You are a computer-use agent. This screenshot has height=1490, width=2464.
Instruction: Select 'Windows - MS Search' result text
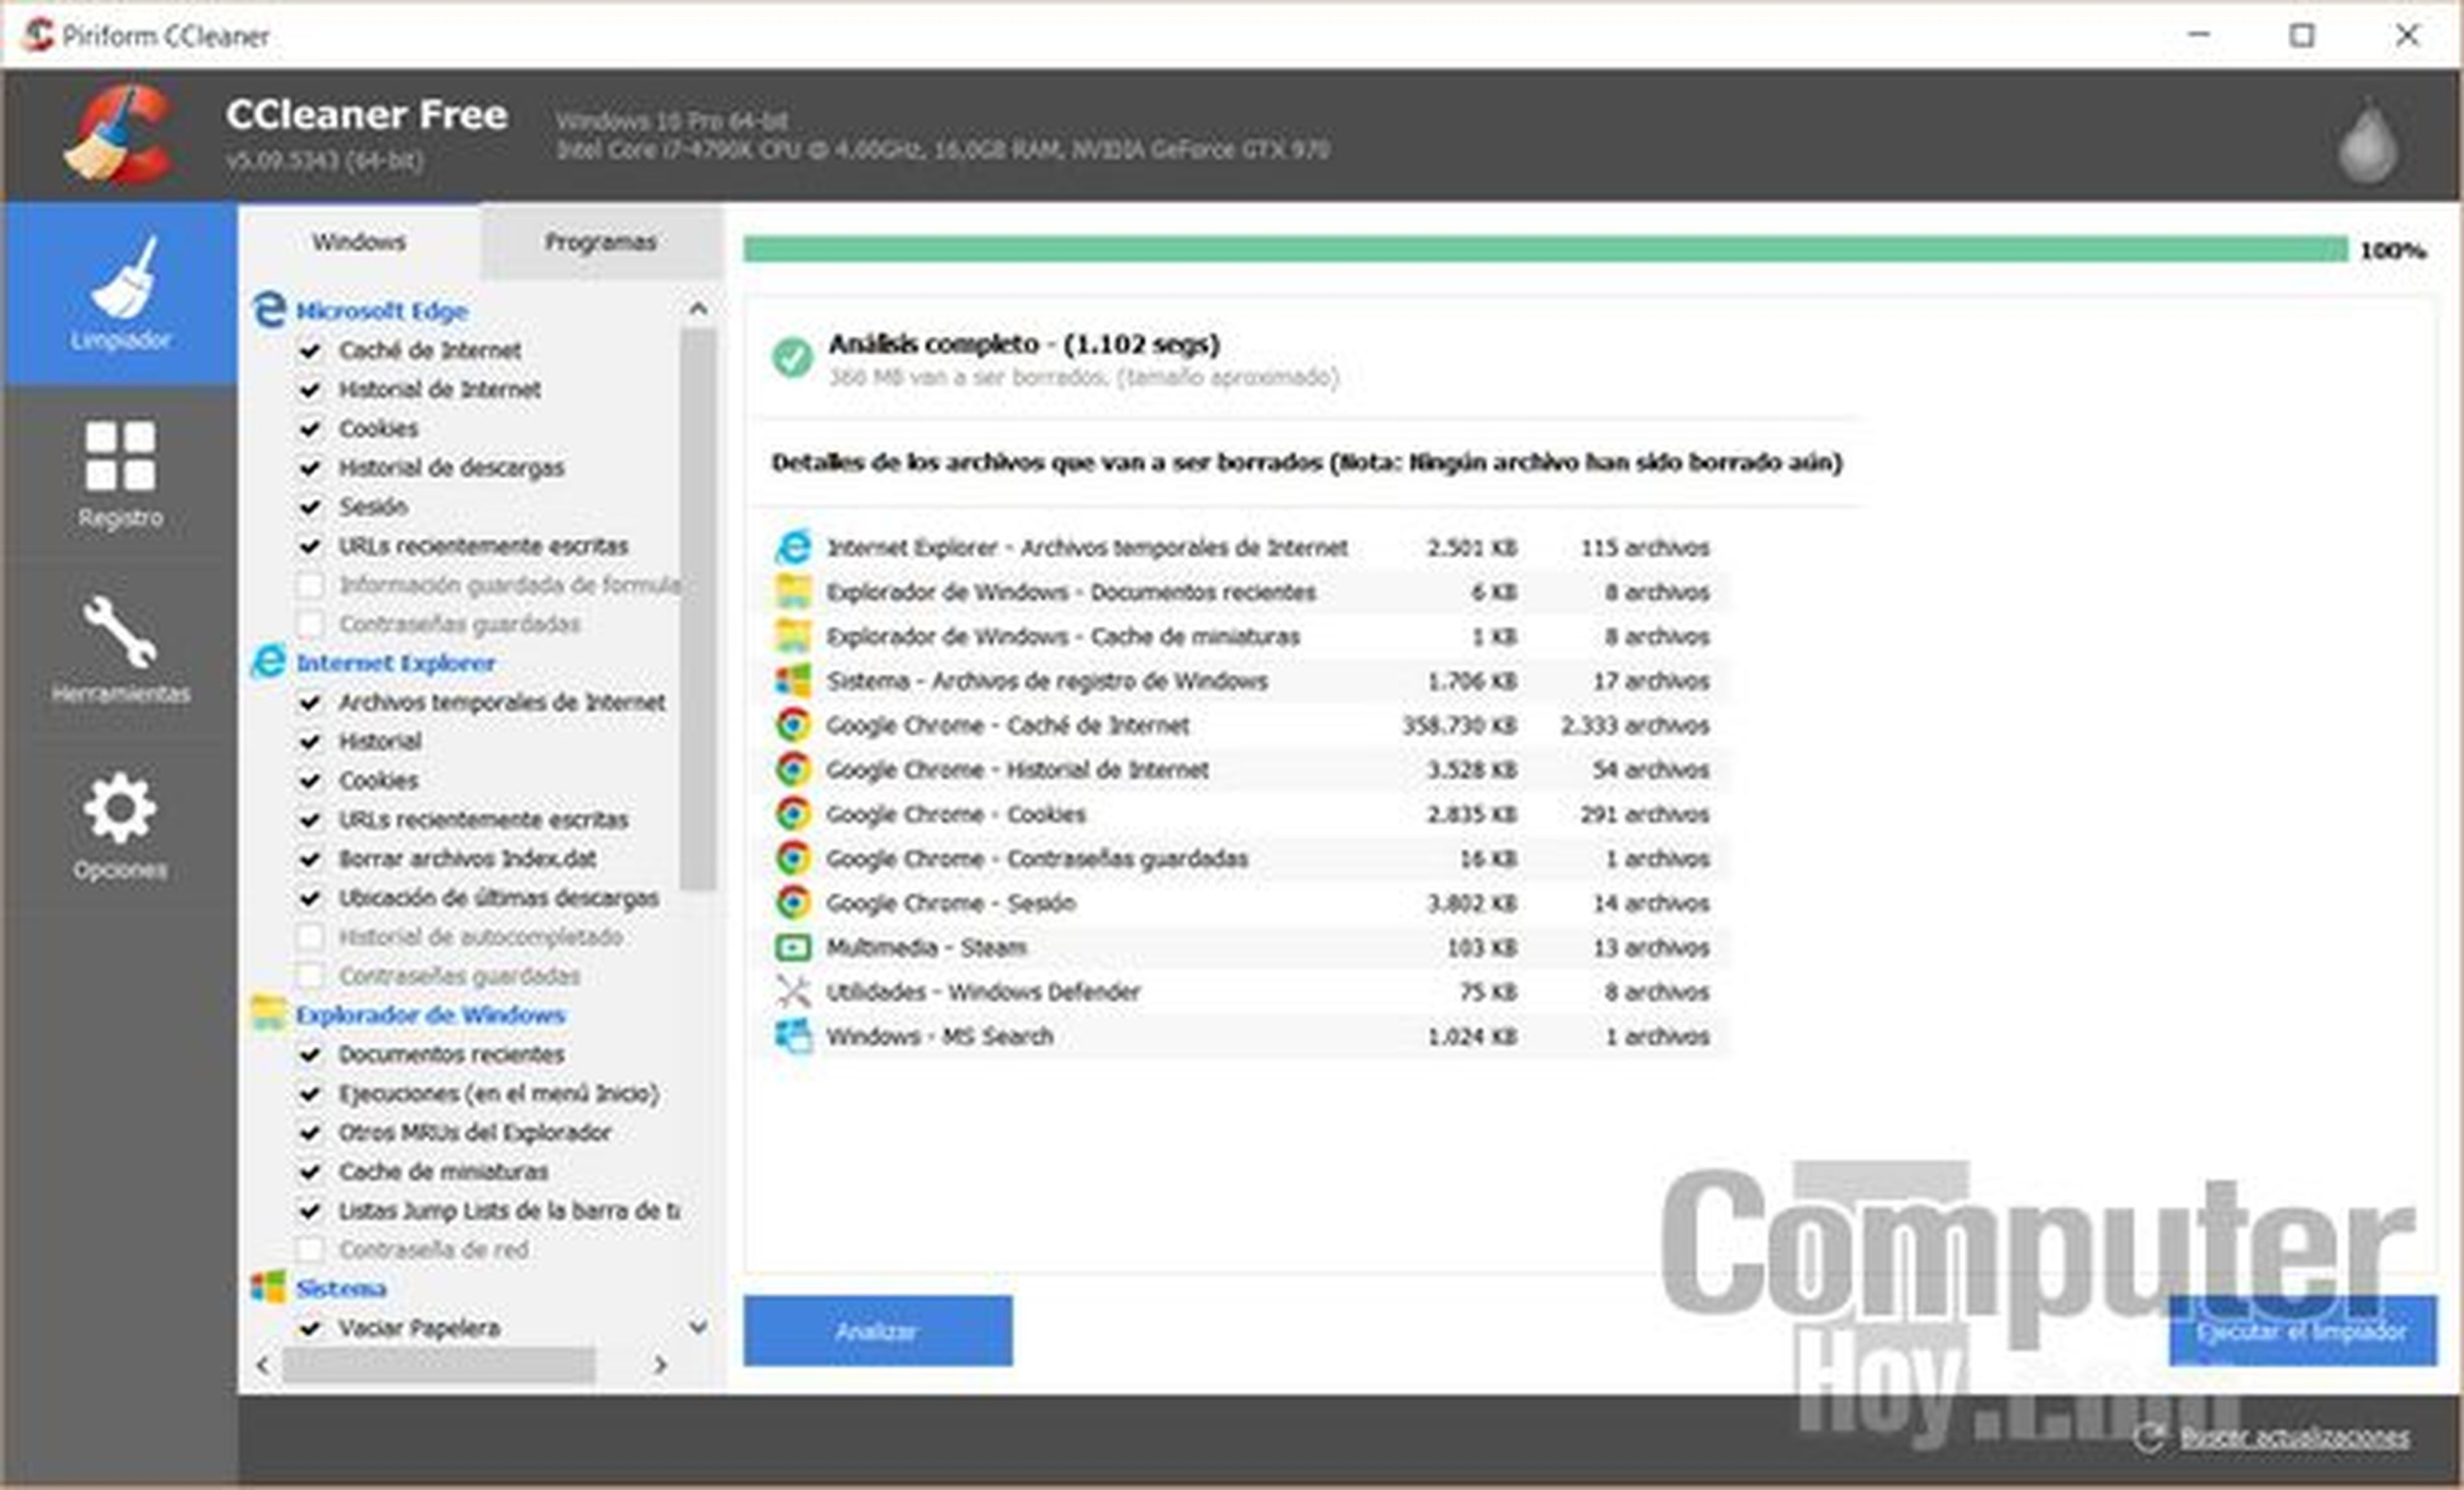click(x=940, y=1037)
